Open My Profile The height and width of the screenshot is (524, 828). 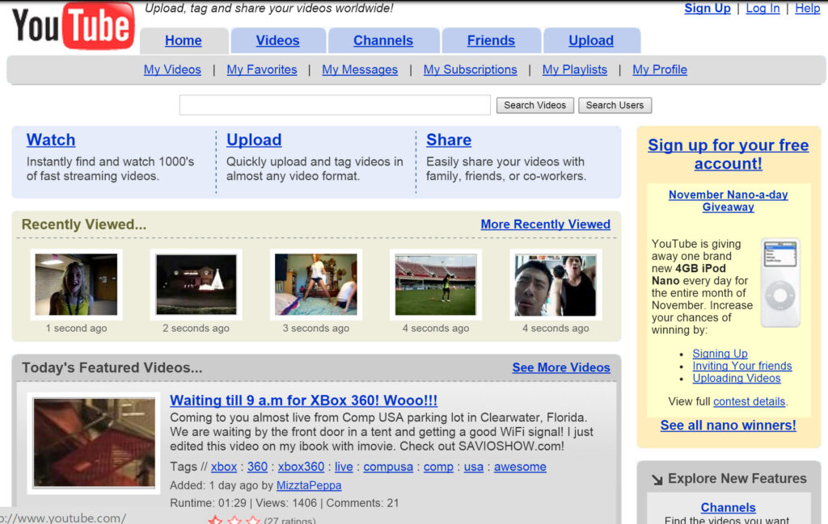(x=660, y=69)
